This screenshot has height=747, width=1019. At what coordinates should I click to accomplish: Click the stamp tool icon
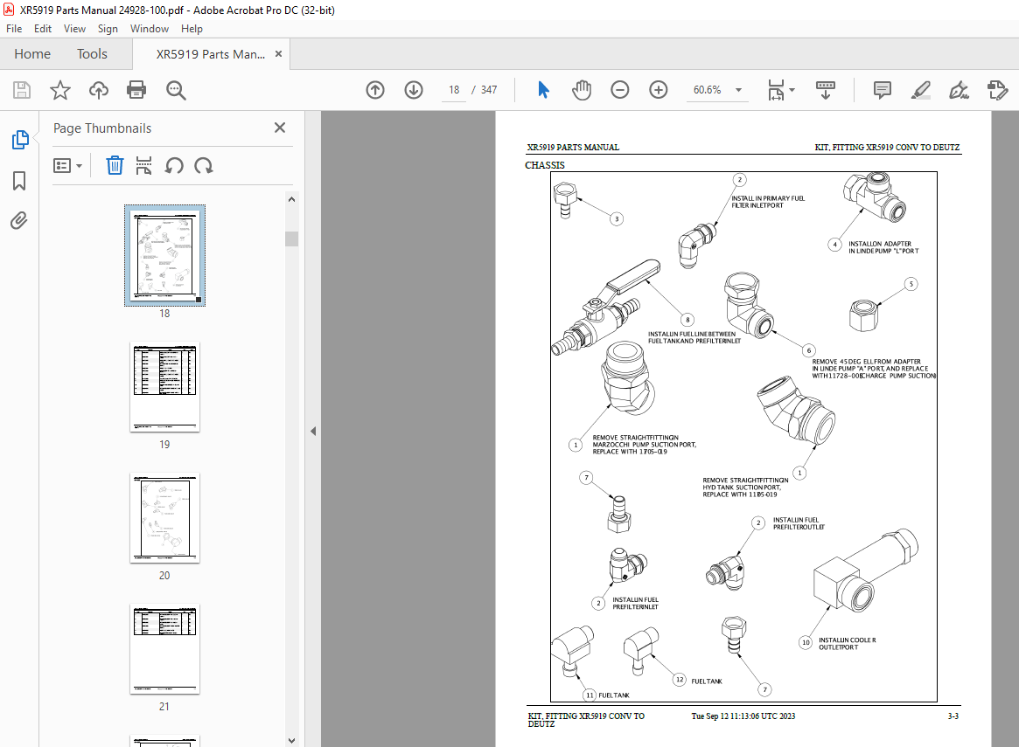(x=997, y=90)
